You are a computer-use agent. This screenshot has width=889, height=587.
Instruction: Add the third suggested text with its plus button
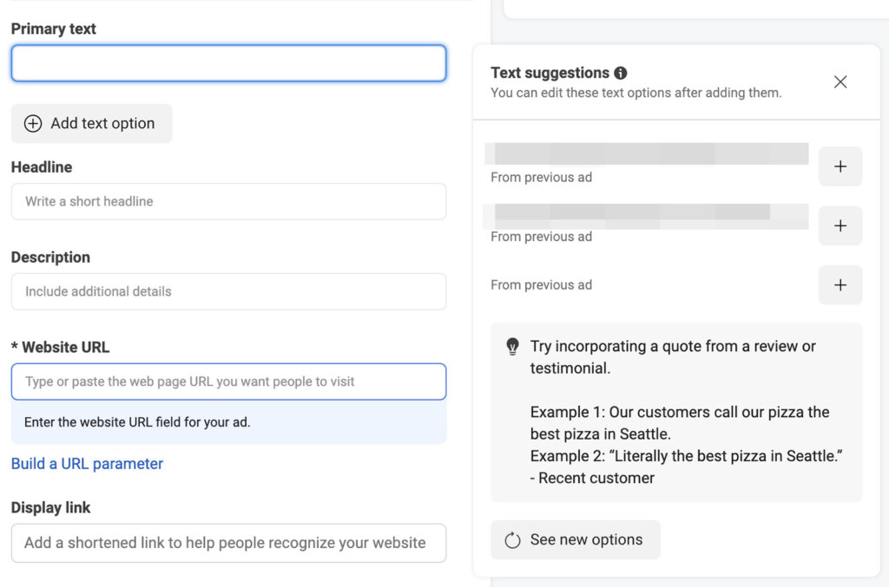click(x=840, y=284)
